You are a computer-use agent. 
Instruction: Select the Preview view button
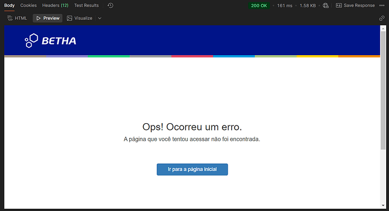47,18
